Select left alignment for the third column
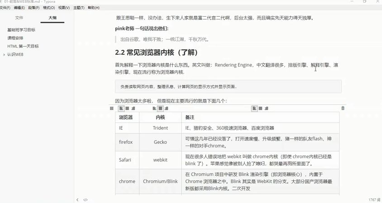382x203 pixels. click(x=255, y=109)
